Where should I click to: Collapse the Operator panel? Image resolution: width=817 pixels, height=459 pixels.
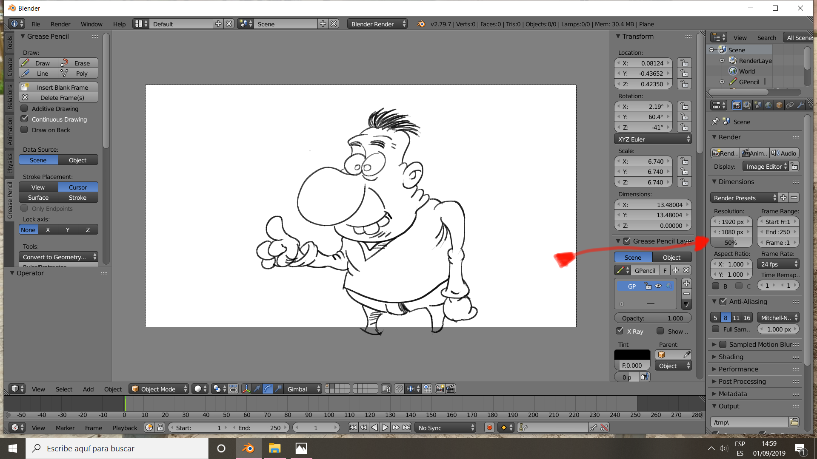pos(12,273)
